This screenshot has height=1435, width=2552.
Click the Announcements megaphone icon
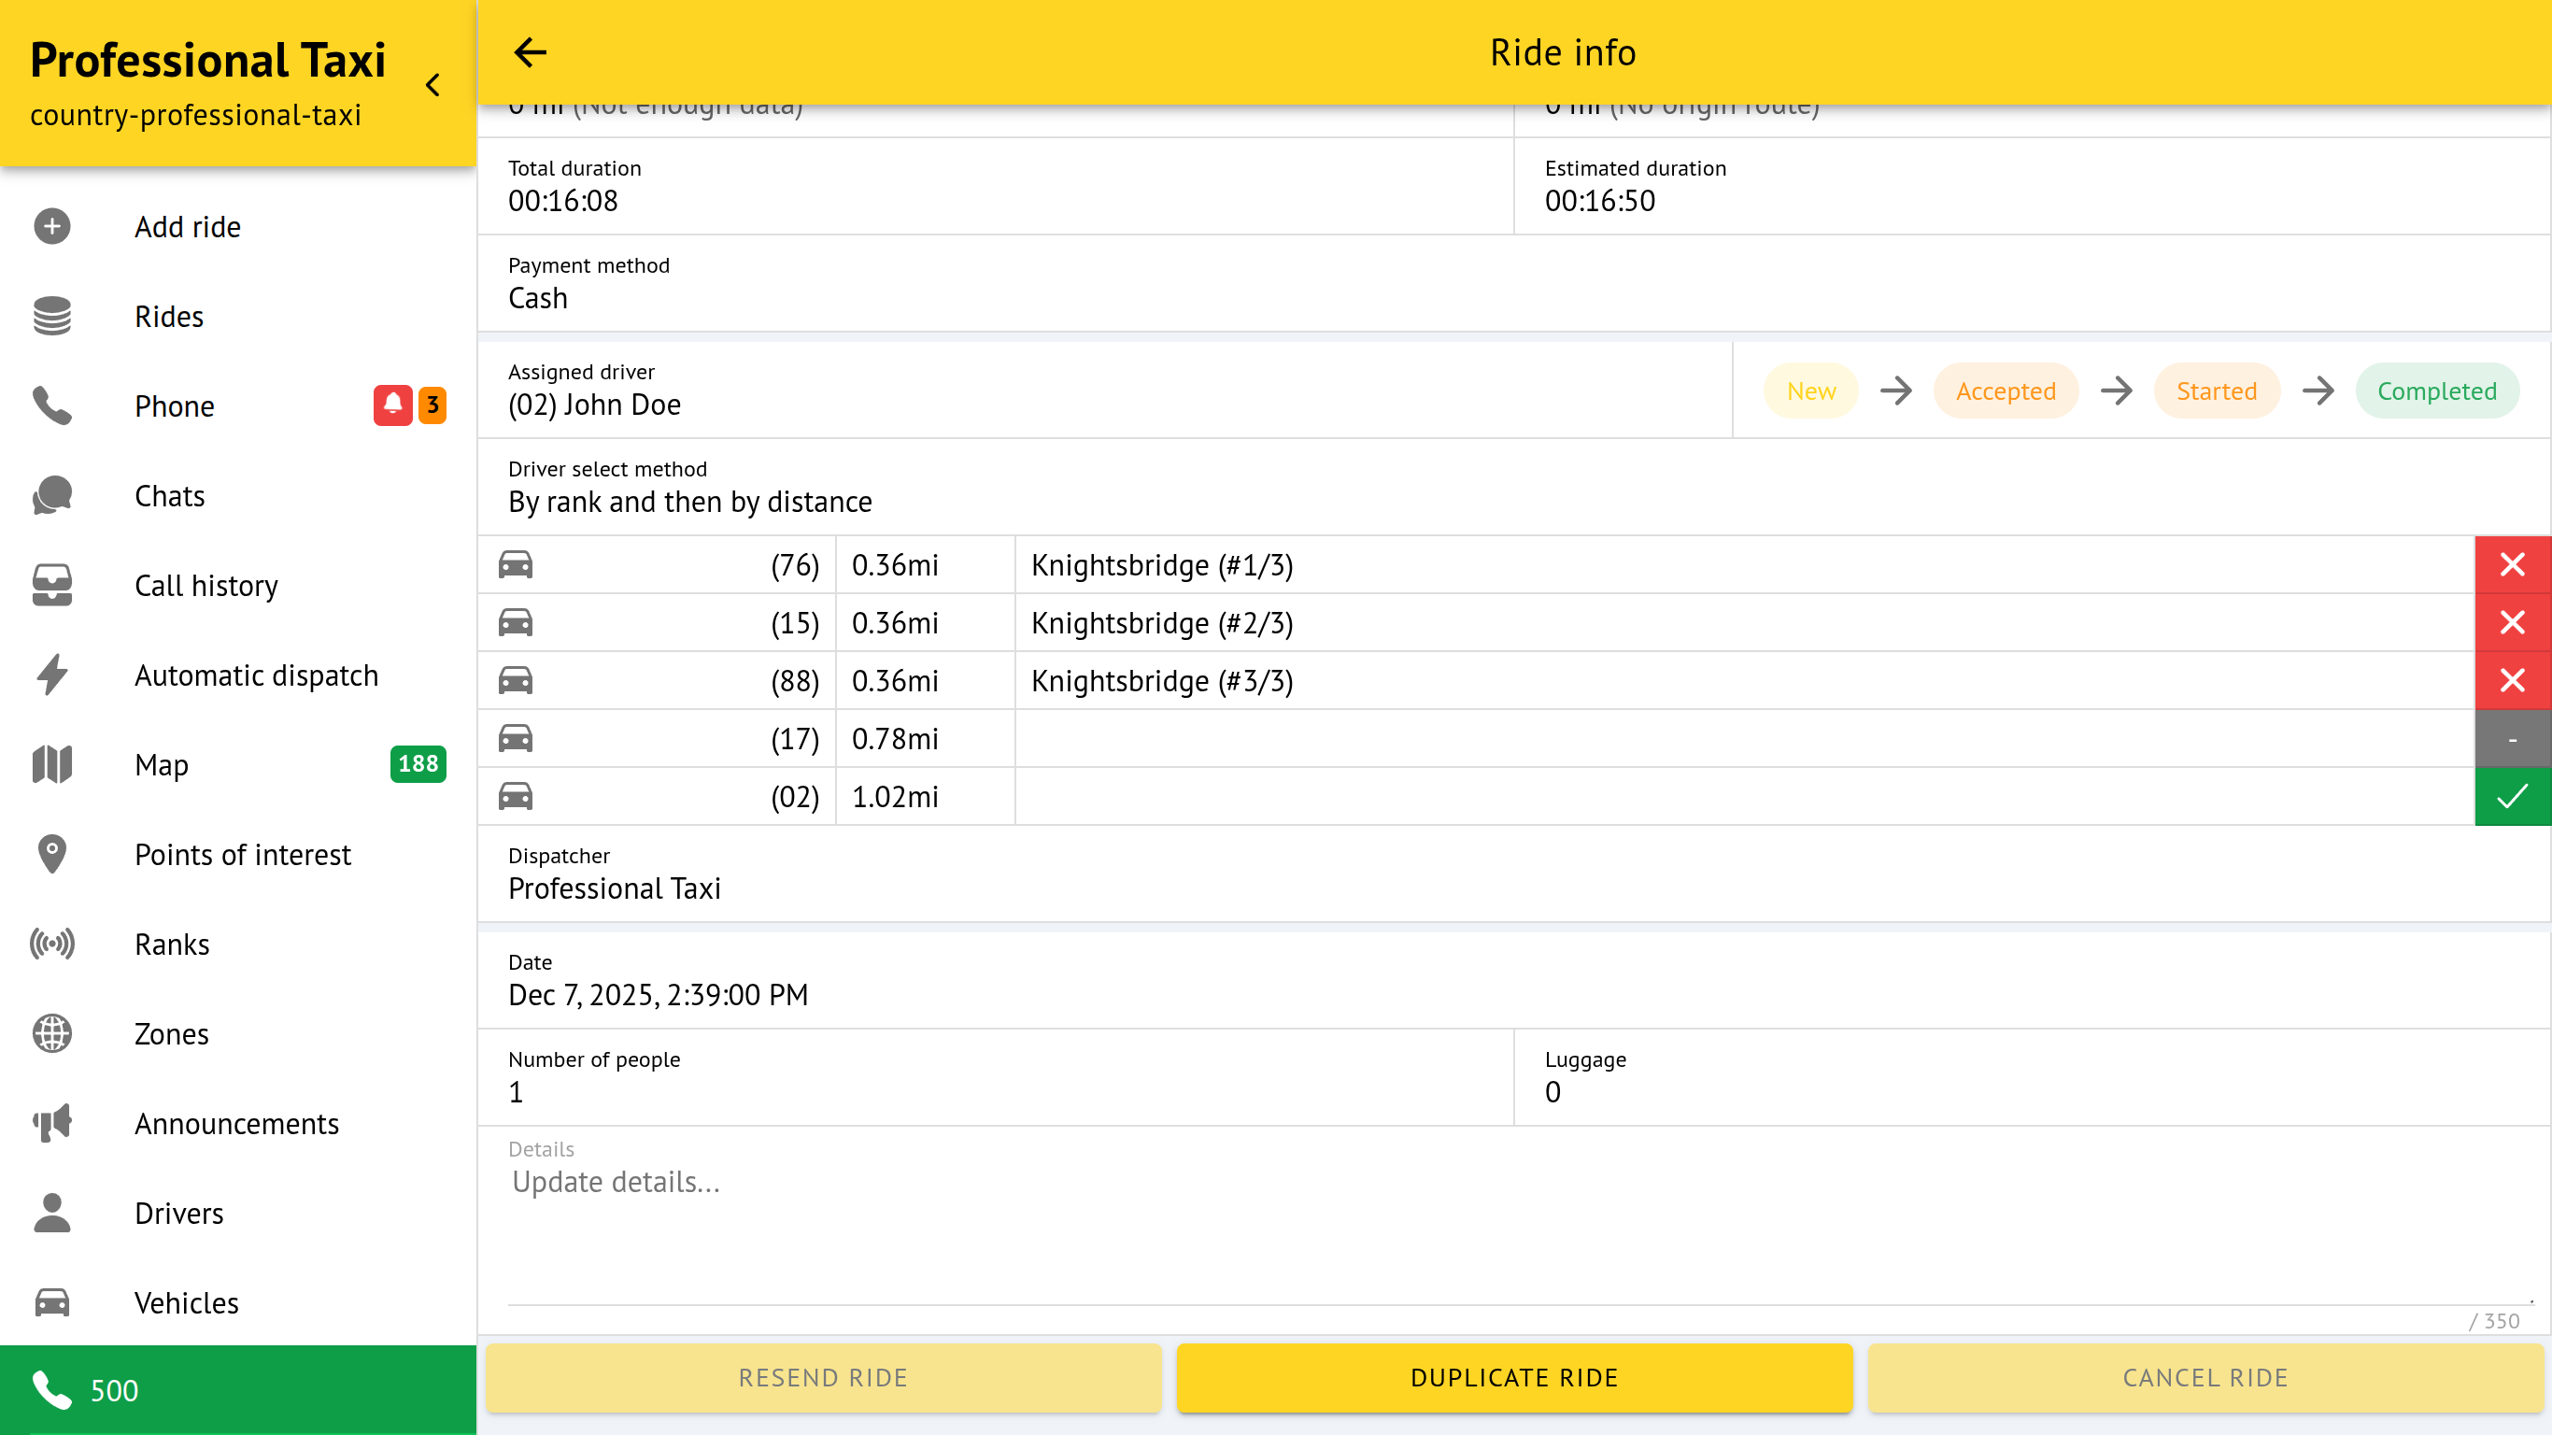click(x=52, y=1124)
